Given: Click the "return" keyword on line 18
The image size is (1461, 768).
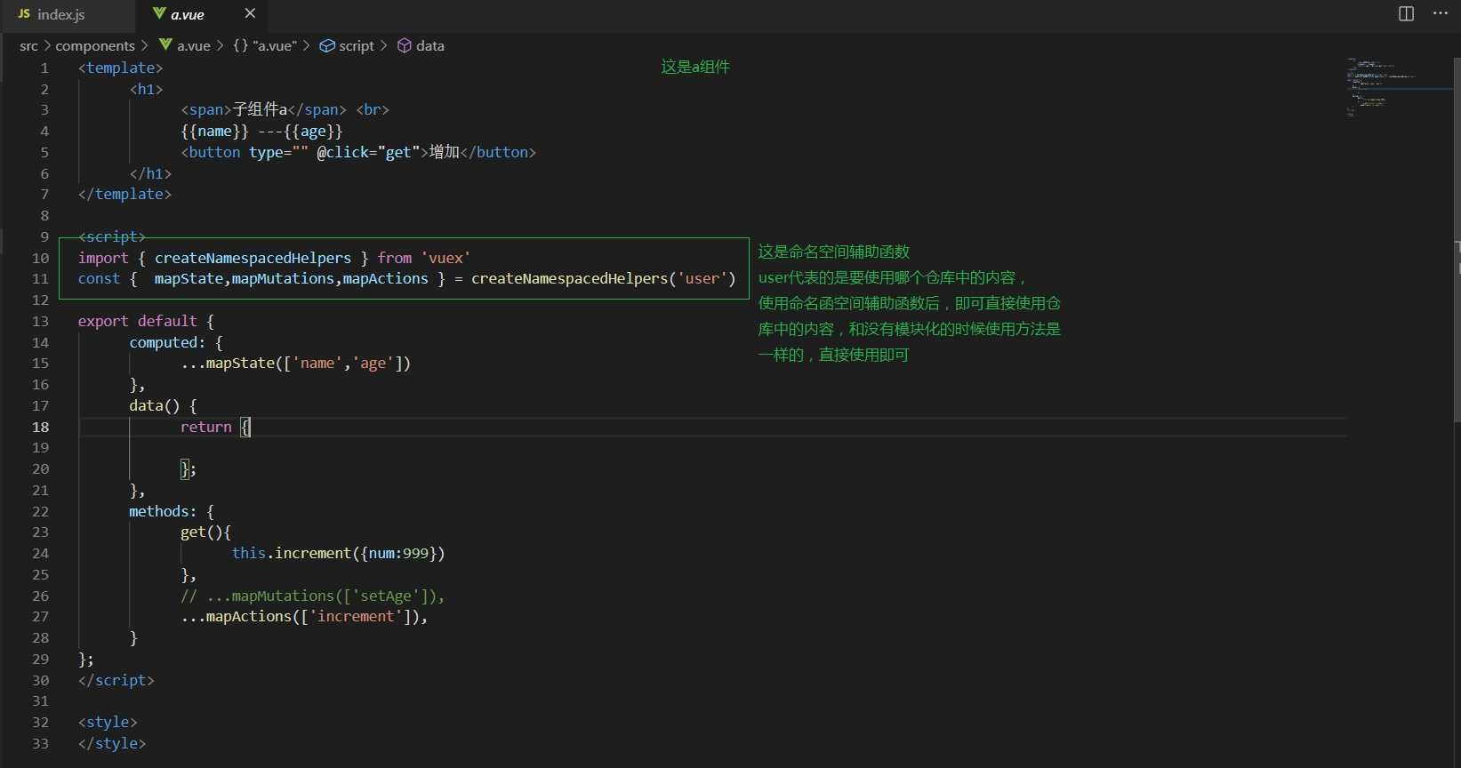Looking at the screenshot, I should click(205, 427).
